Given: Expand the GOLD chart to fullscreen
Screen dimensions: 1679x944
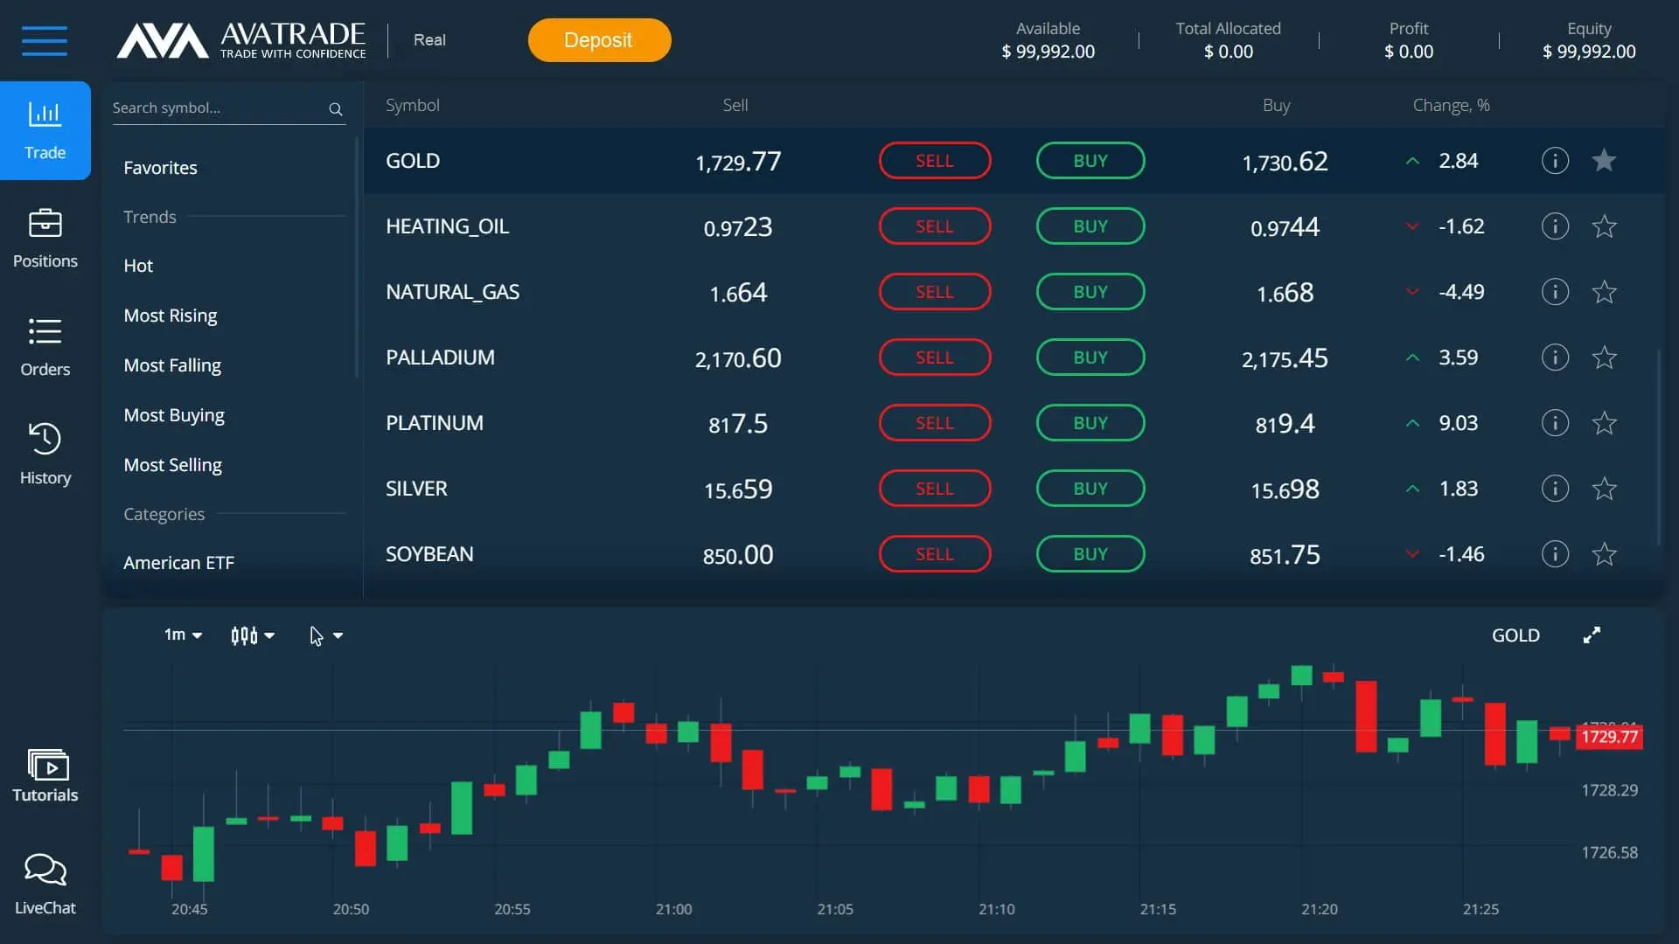Looking at the screenshot, I should pos(1592,635).
